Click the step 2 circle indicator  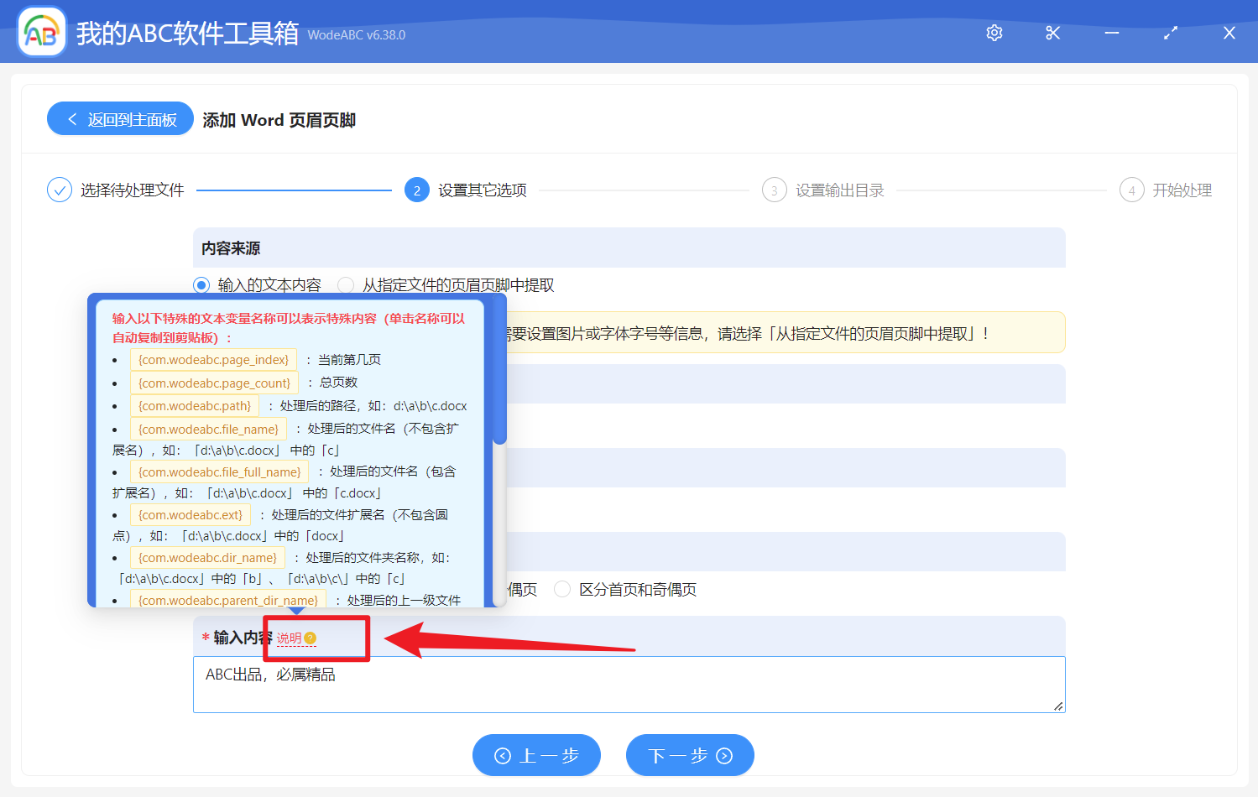point(417,190)
